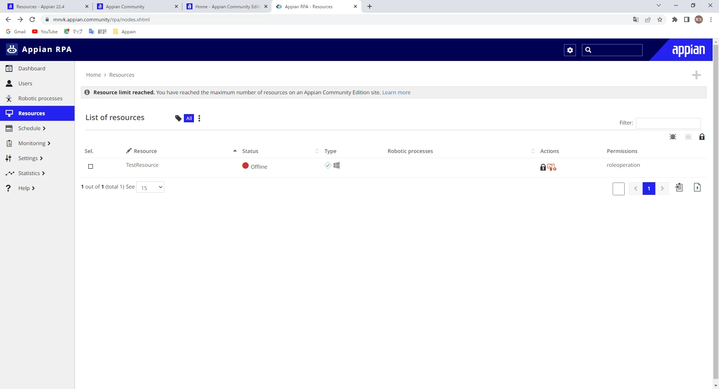This screenshot has height=389, width=719.
Task: Open a new browser tab
Action: (x=370, y=6)
